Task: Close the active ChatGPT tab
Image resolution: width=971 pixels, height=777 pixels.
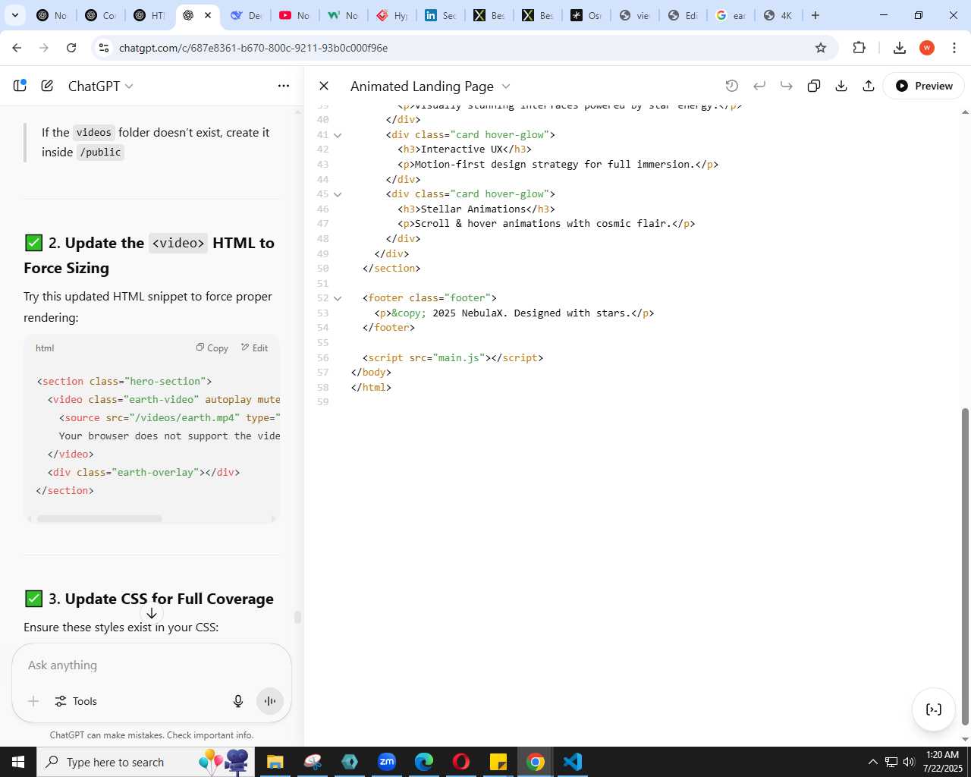Action: (x=207, y=15)
